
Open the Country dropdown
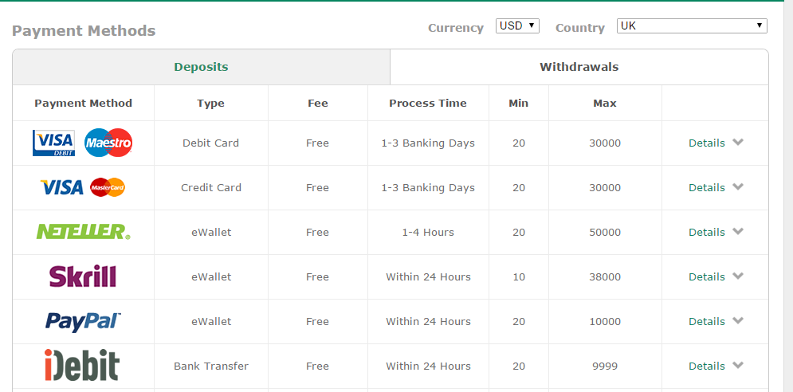(x=692, y=25)
